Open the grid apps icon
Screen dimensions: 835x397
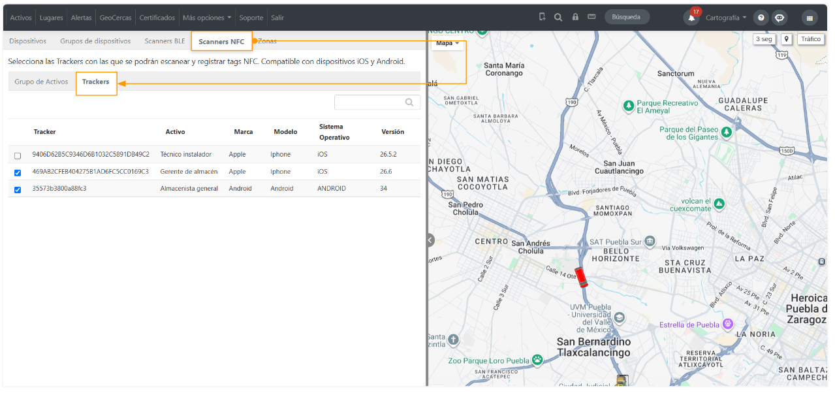(810, 18)
